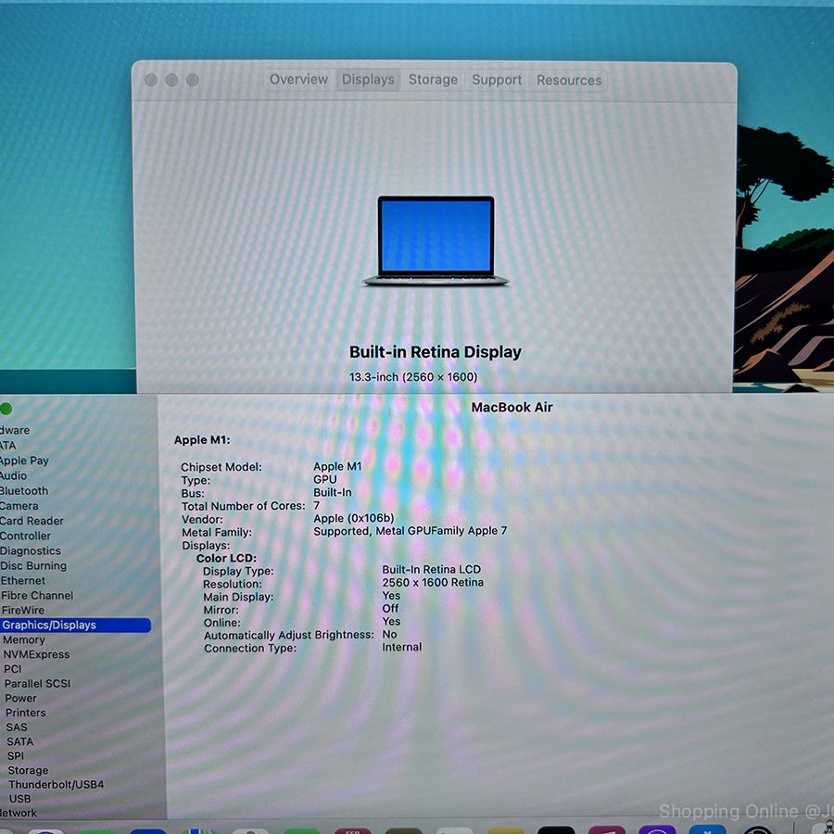The height and width of the screenshot is (834, 834).
Task: Select FireWire in the sidebar
Action: 23,610
